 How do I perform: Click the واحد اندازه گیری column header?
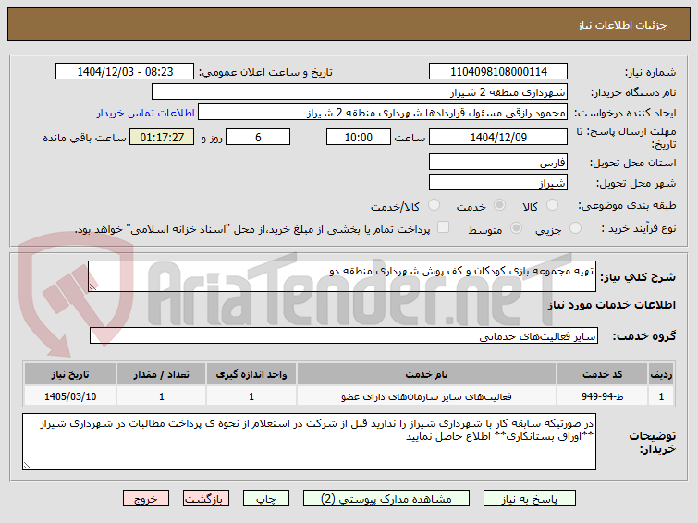(x=251, y=374)
